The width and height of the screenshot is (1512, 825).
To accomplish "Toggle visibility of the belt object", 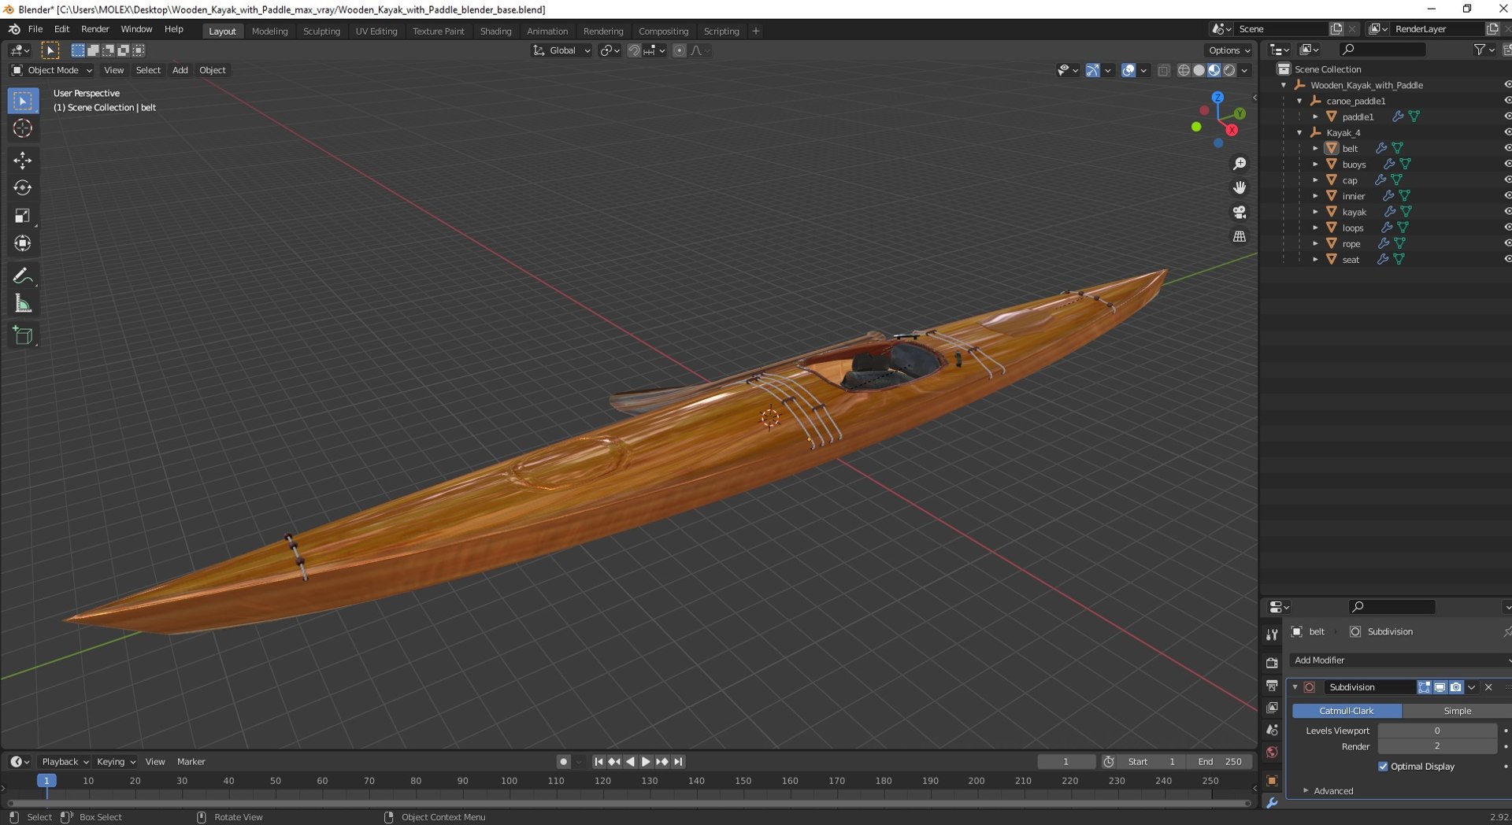I will point(1506,148).
